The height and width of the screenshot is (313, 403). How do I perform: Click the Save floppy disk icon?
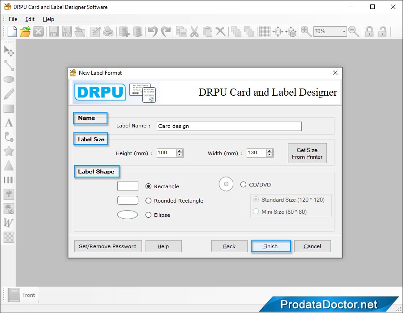(x=54, y=32)
